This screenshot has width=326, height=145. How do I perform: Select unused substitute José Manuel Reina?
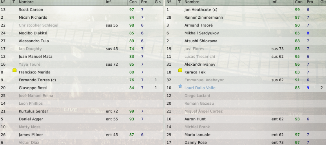81,96
